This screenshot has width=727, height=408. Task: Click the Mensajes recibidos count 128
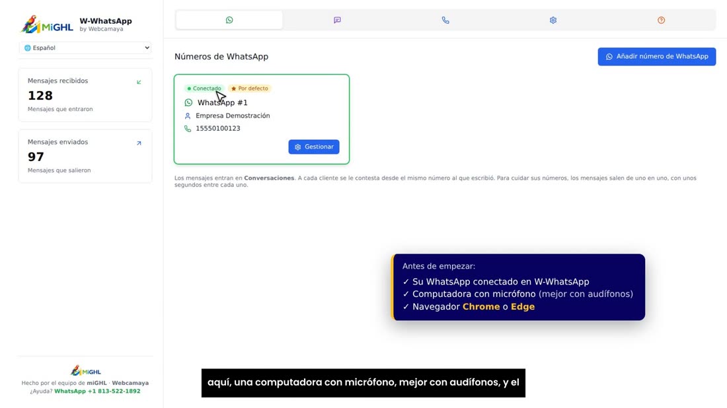[40, 96]
